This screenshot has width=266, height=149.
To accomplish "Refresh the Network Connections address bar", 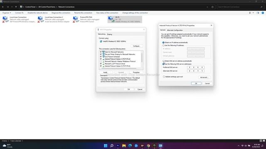I will point(212,7).
